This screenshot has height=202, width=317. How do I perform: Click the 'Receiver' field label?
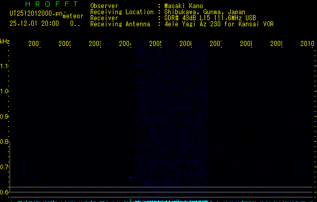(104, 18)
